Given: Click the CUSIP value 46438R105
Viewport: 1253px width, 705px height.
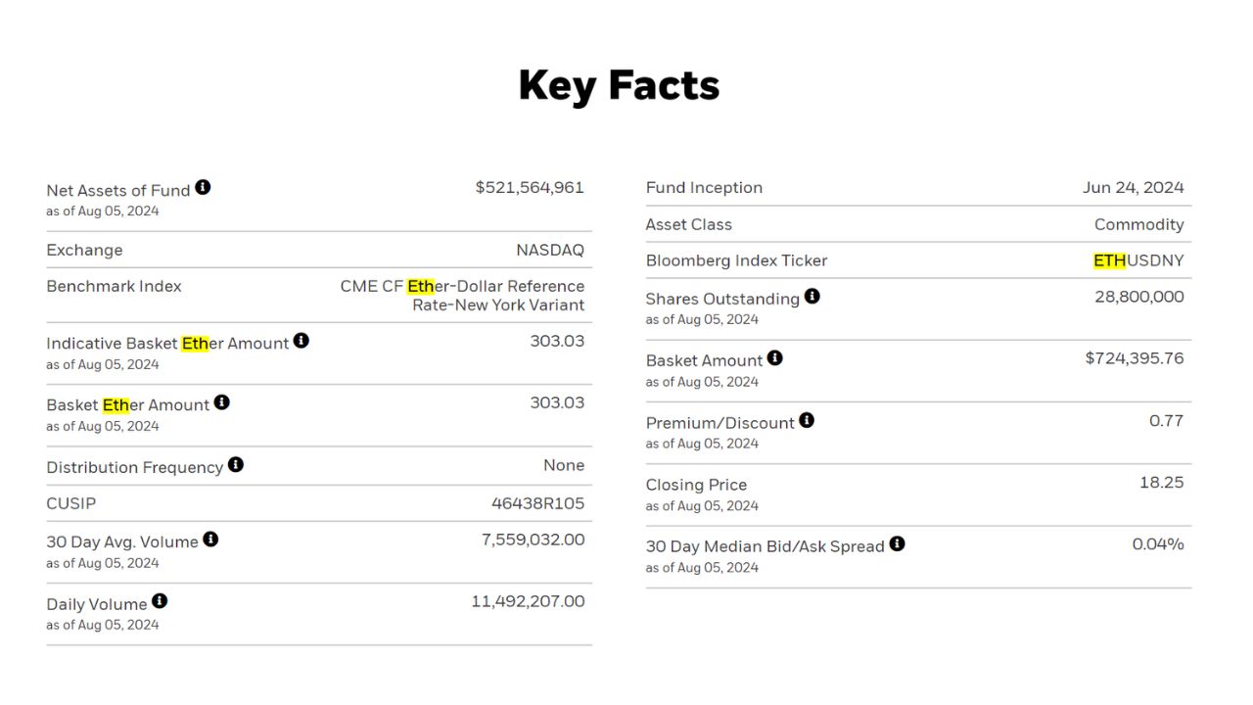Looking at the screenshot, I should pyautogui.click(x=538, y=503).
